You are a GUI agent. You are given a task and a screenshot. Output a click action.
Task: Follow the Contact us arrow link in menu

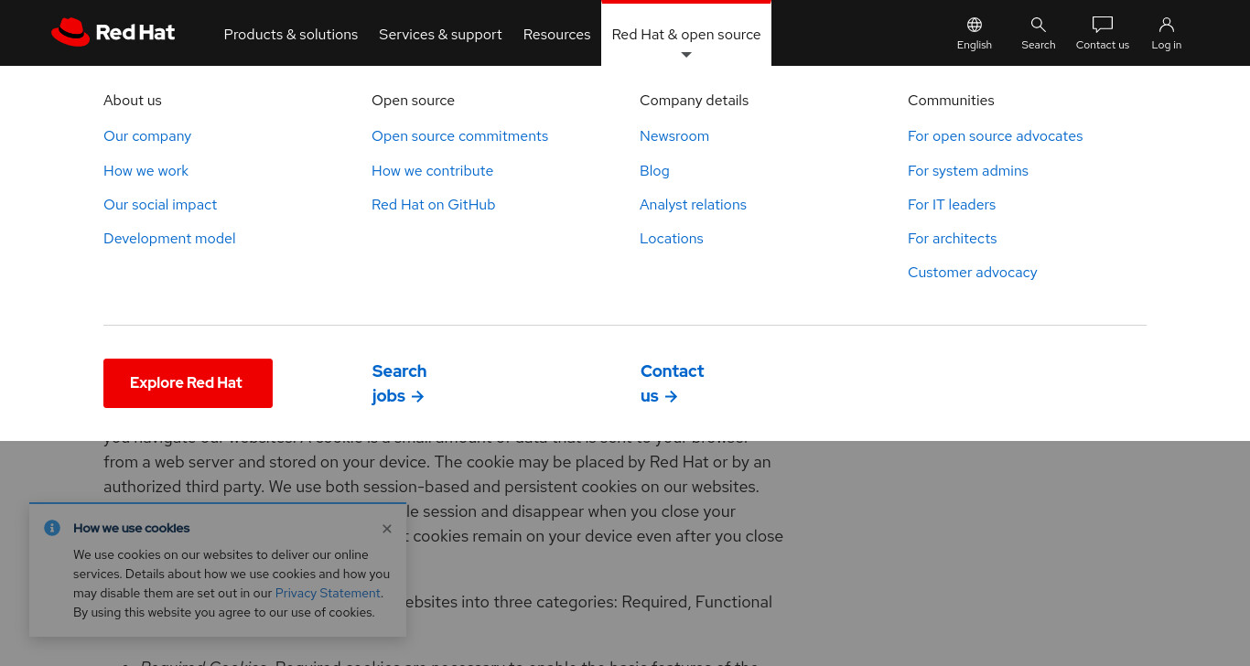(x=672, y=383)
